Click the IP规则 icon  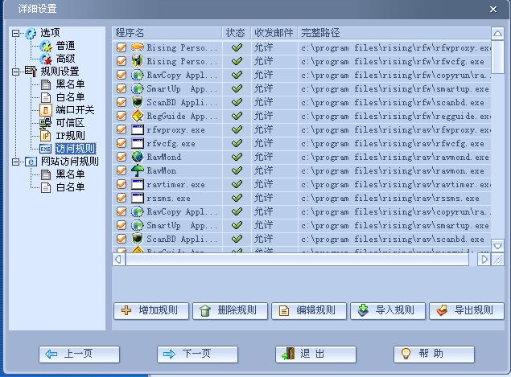(x=46, y=136)
